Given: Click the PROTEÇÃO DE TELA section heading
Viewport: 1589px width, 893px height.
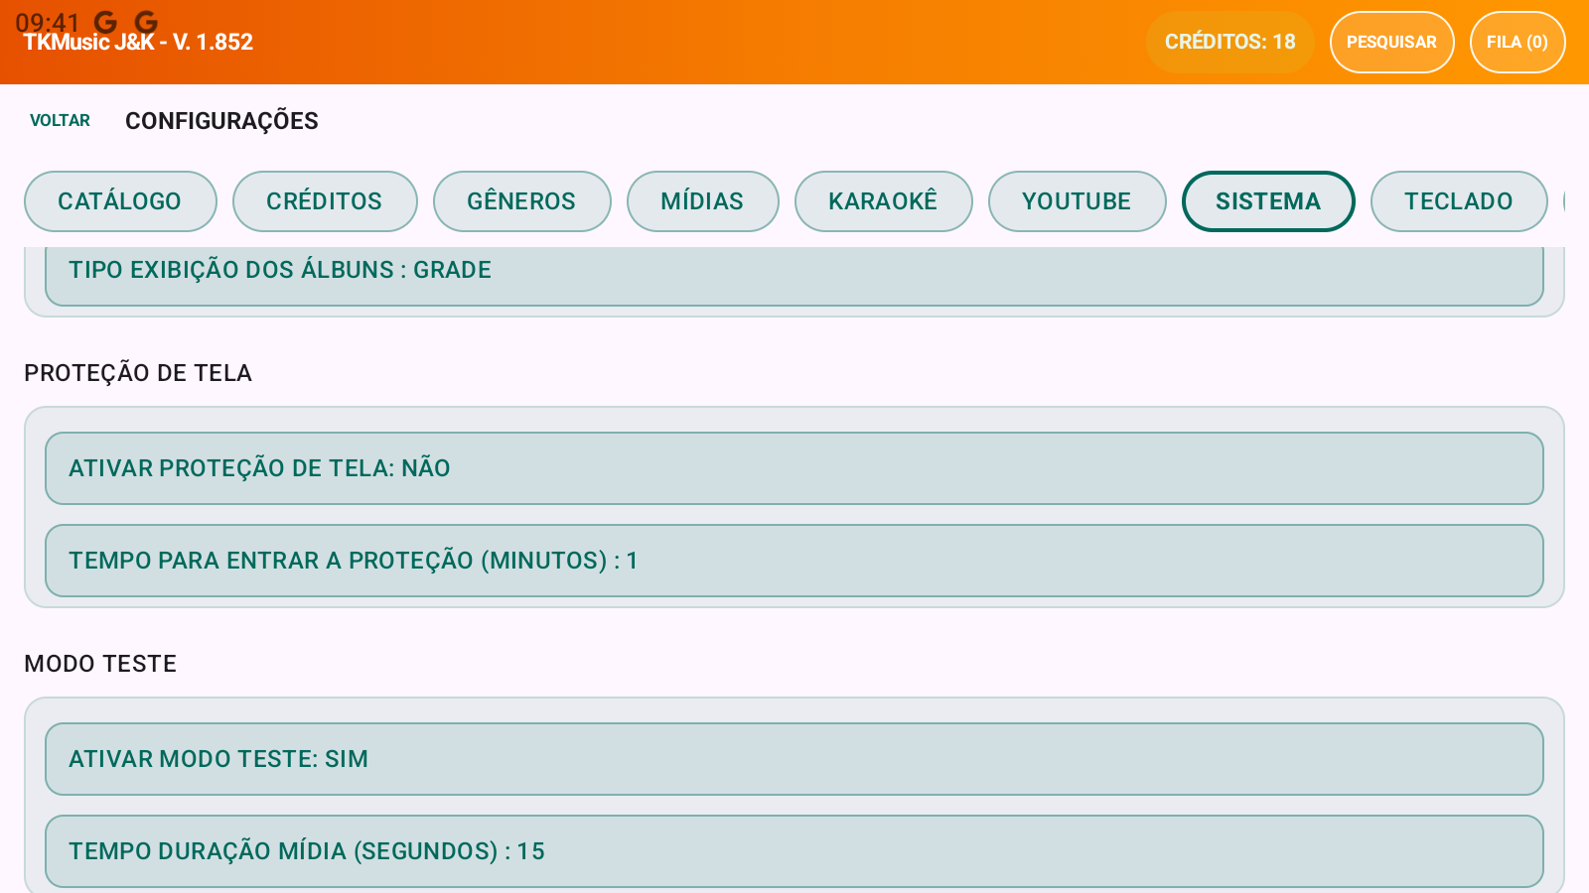Looking at the screenshot, I should tap(138, 373).
